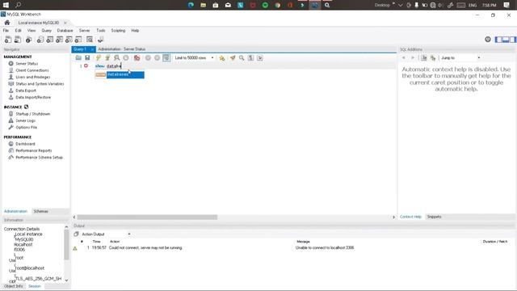The height and width of the screenshot is (291, 517).
Task: Toggle continue-on-error execution icon
Action: (x=137, y=57)
